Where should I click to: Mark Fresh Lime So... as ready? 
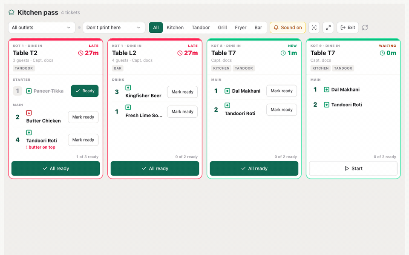point(182,112)
